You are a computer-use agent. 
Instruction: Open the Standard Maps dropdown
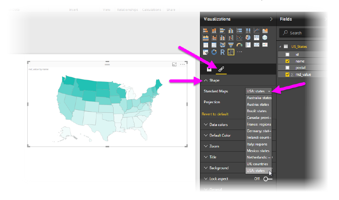(x=259, y=91)
